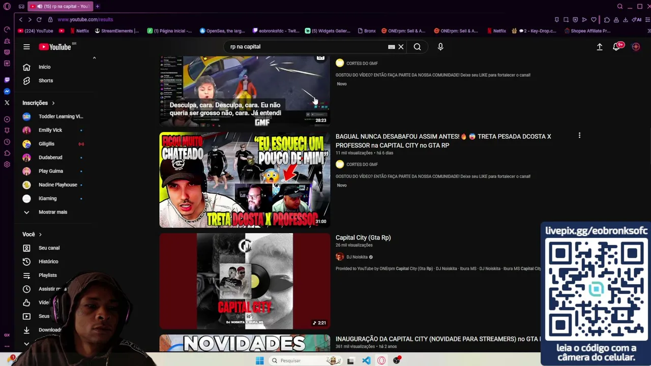Open the extensions cube icon
The width and height of the screenshot is (651, 366).
(607, 20)
